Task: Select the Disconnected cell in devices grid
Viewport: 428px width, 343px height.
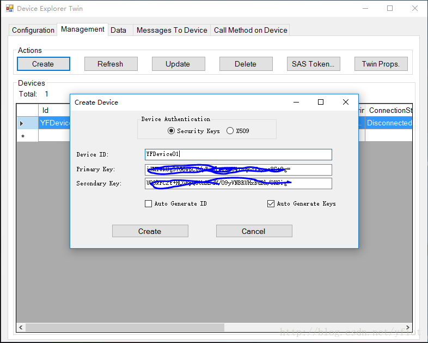Action: point(389,123)
